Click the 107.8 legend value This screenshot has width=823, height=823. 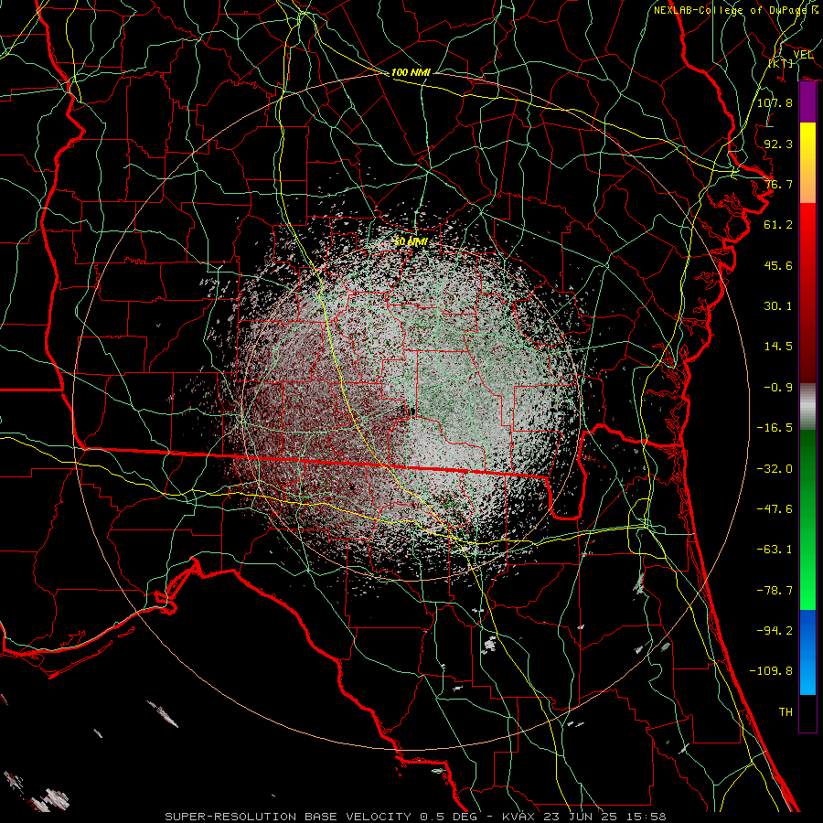[775, 102]
